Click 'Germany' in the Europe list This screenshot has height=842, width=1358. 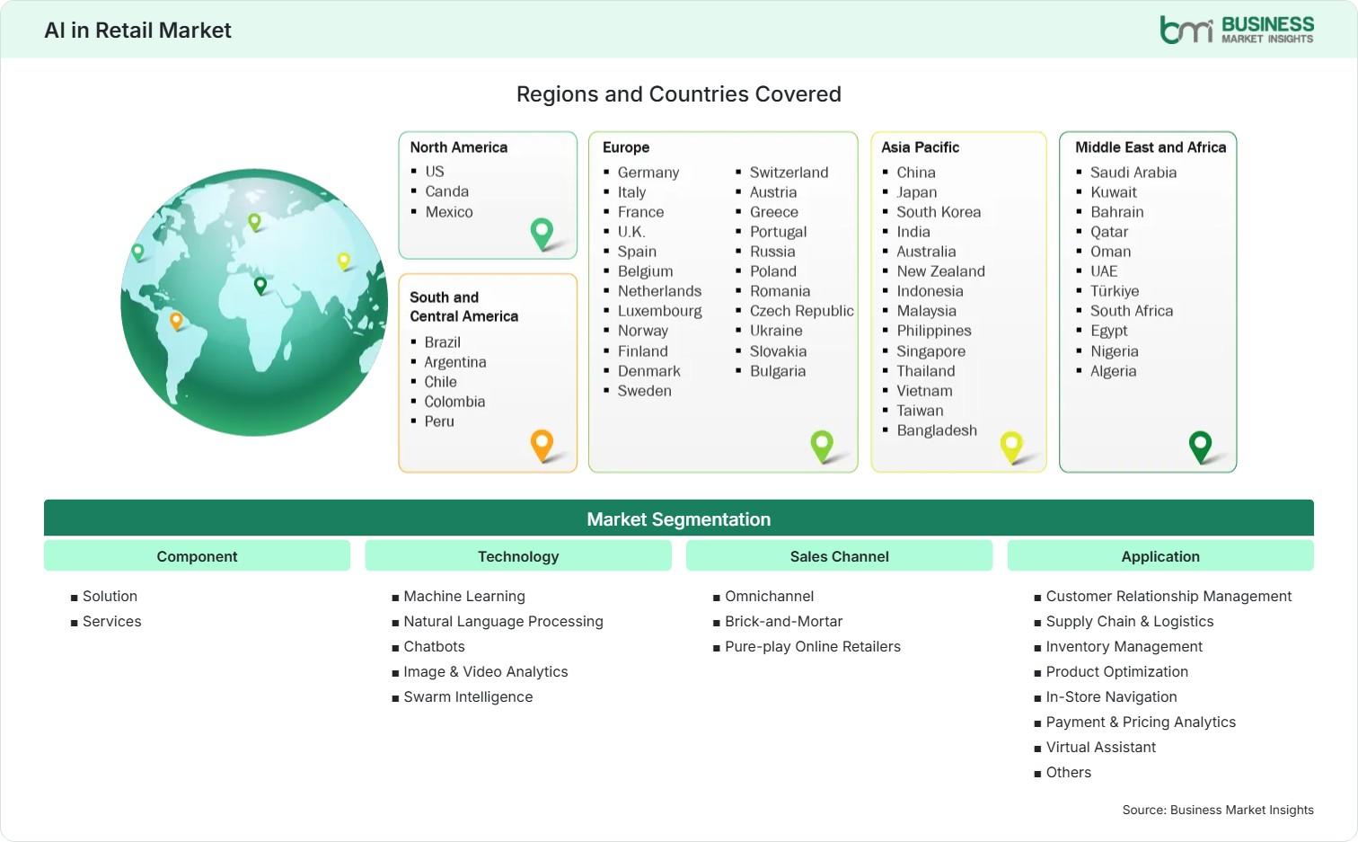click(648, 173)
